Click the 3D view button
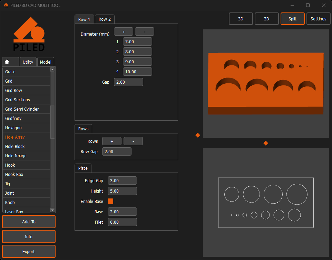332x260 pixels. (x=241, y=19)
